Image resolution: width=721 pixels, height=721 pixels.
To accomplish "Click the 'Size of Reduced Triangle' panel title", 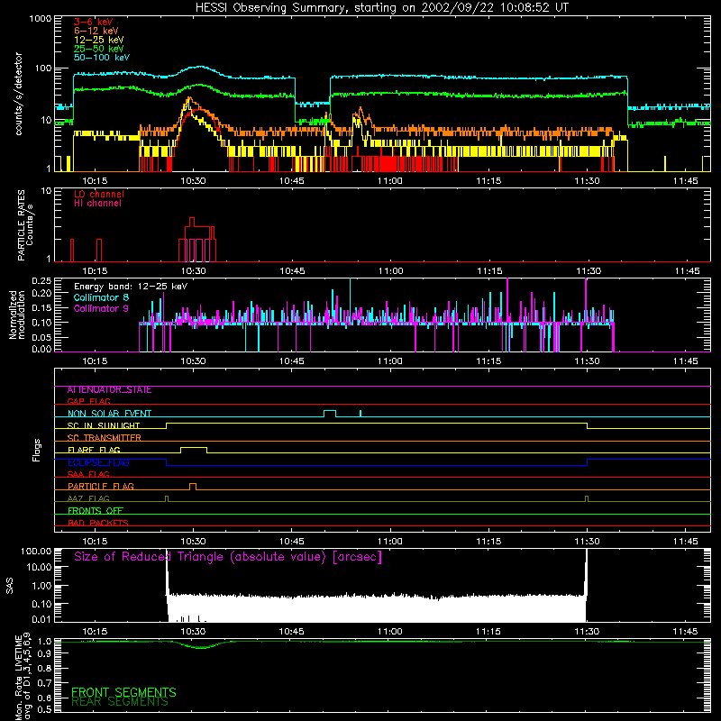I will pyautogui.click(x=228, y=557).
